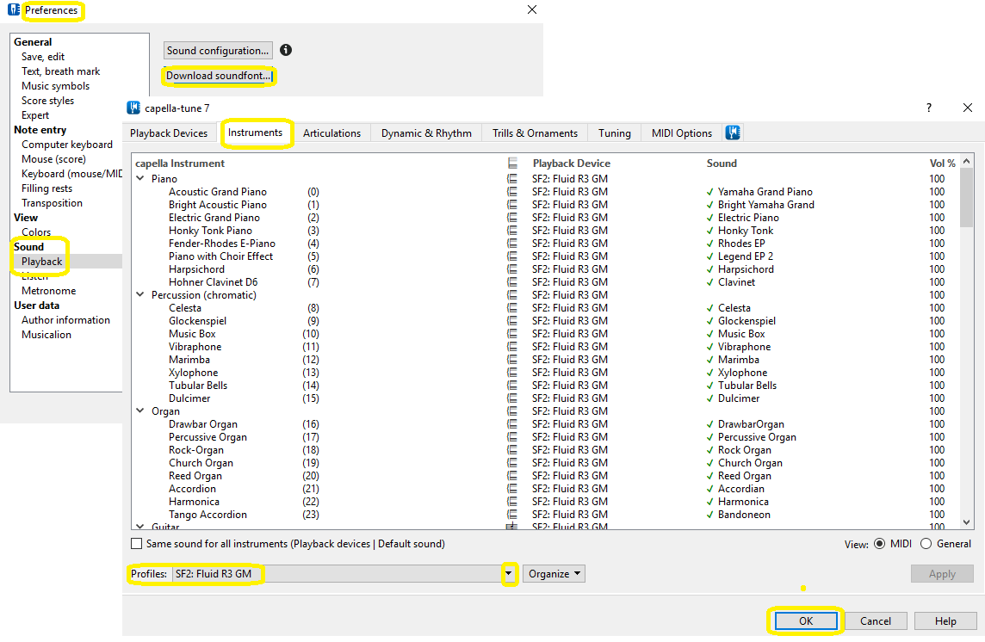
Task: Open the Trills & Ornaments tab
Action: pos(535,133)
